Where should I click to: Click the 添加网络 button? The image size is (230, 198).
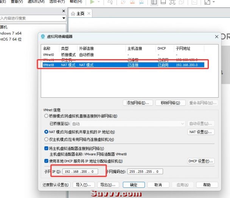coord(138,103)
